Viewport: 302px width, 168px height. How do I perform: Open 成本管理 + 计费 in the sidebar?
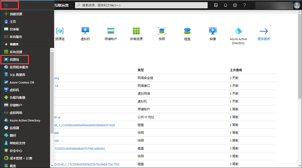click(x=21, y=158)
